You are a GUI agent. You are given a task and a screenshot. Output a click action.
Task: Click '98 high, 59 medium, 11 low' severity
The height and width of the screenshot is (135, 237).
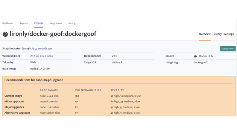pos(125,96)
